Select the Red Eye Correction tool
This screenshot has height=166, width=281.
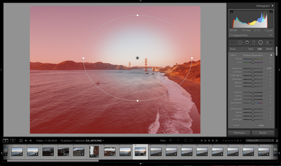coord(247,42)
